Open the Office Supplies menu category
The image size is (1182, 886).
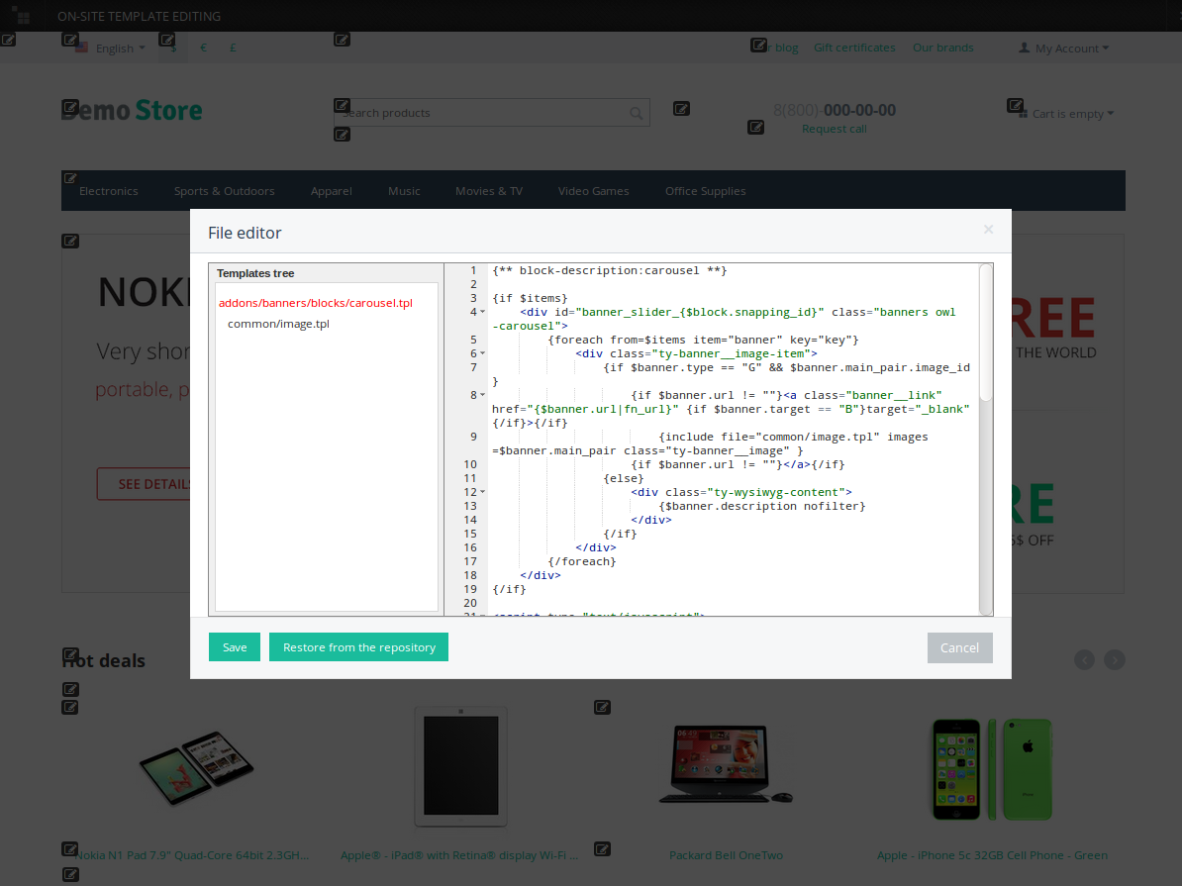pyautogui.click(x=705, y=191)
